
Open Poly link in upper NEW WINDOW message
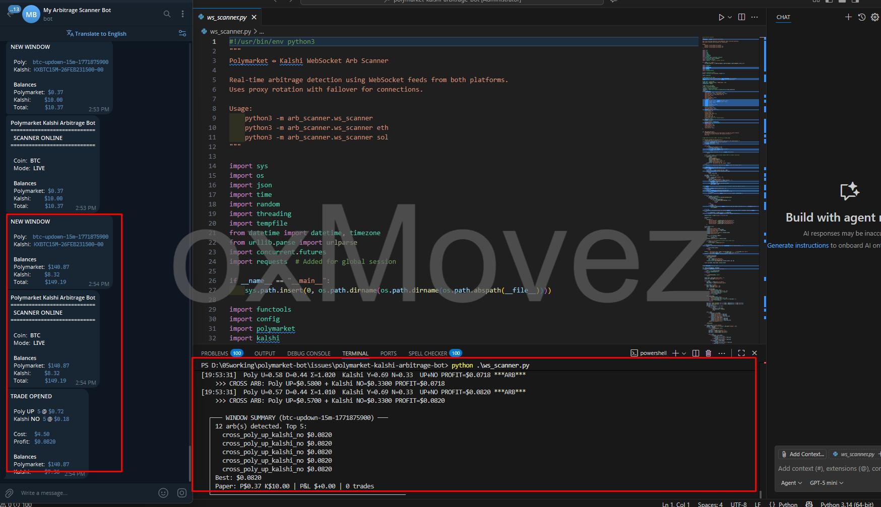71,62
